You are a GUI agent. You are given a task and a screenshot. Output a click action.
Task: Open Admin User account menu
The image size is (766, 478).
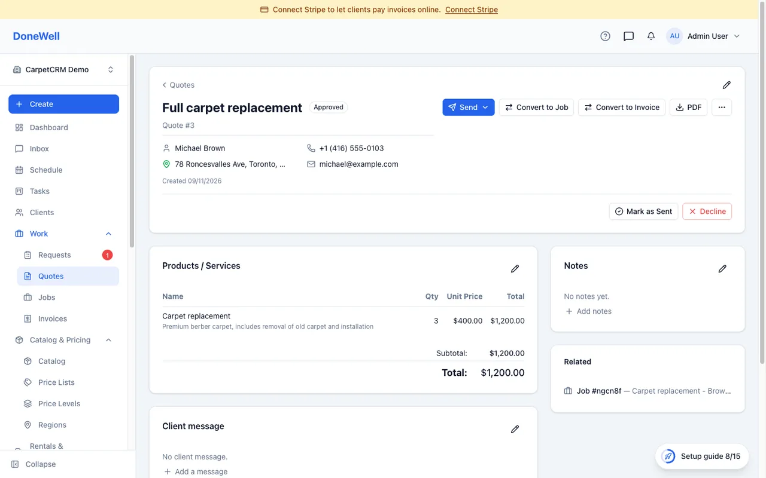pos(703,36)
